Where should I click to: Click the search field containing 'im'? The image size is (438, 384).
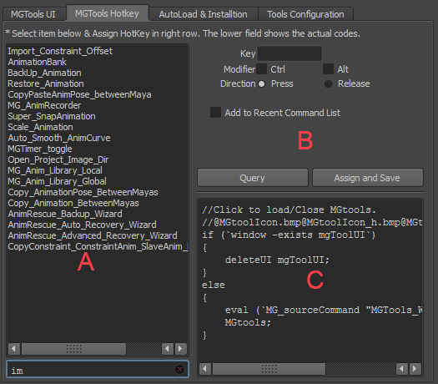pos(98,370)
